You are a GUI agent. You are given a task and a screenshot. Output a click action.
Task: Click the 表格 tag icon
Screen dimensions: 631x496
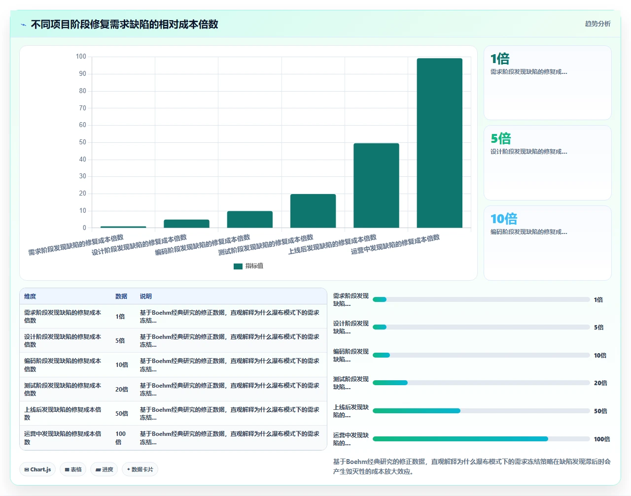click(x=67, y=470)
